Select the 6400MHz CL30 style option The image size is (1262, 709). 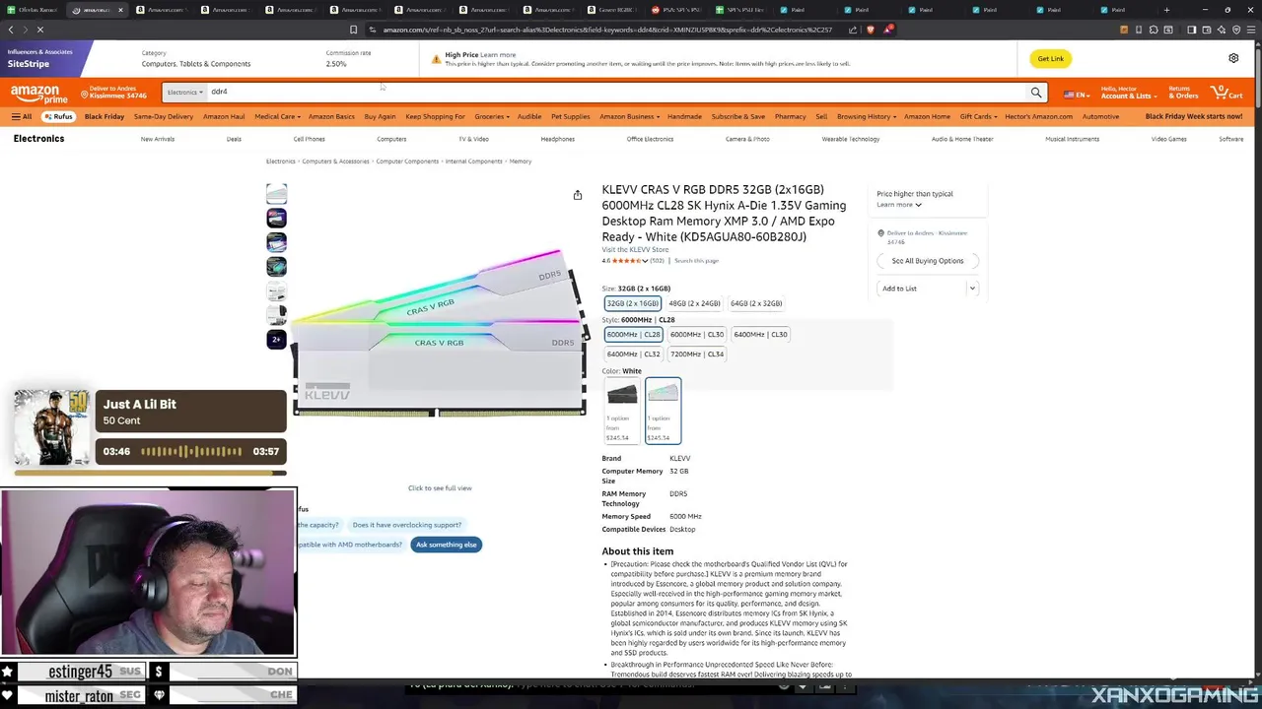click(760, 334)
